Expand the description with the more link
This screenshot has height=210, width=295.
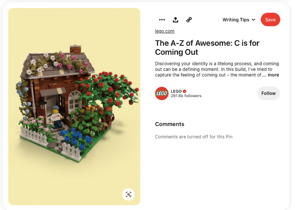pyautogui.click(x=273, y=75)
